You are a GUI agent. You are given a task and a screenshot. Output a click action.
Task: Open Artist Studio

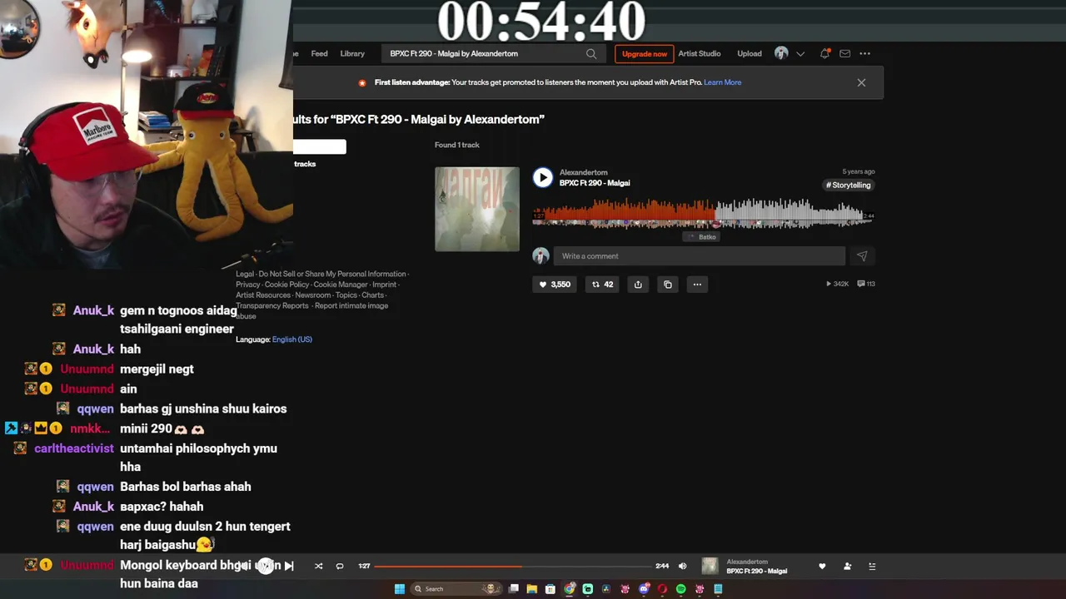tap(700, 53)
